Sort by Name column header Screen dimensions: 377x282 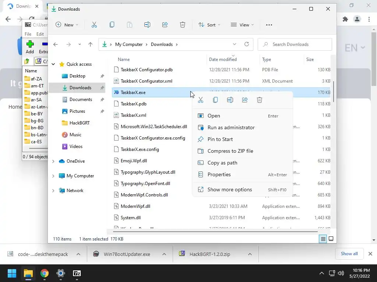point(124,59)
